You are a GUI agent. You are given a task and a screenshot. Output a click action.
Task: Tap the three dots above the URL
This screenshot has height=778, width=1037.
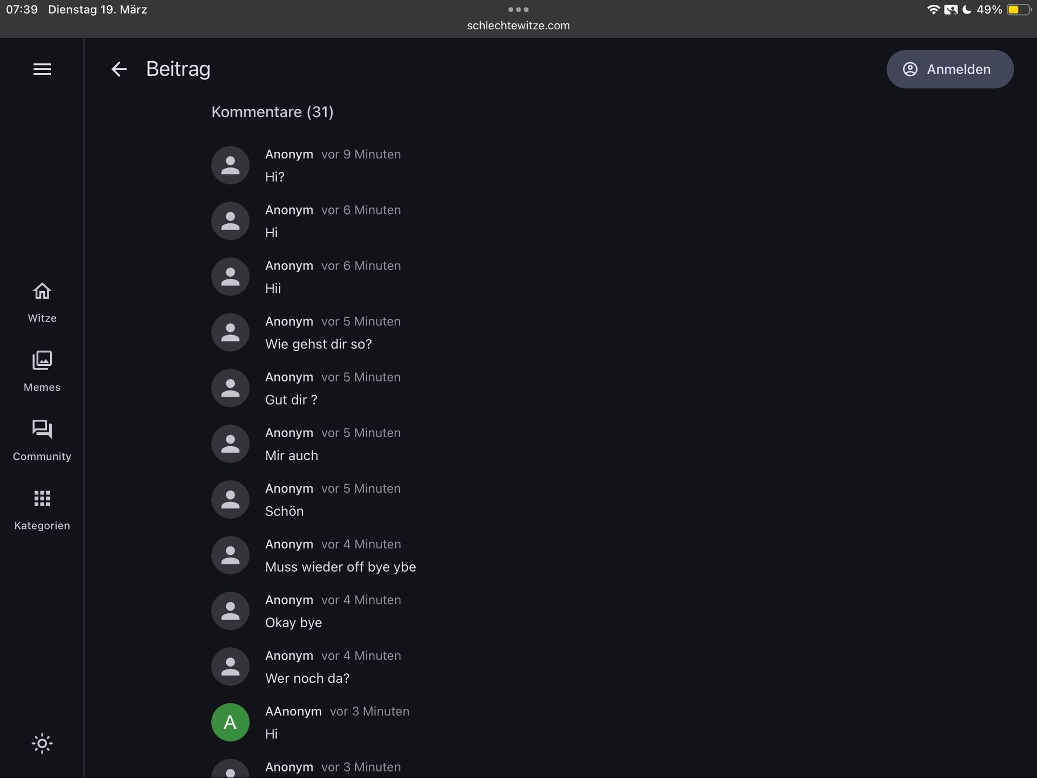click(x=518, y=10)
